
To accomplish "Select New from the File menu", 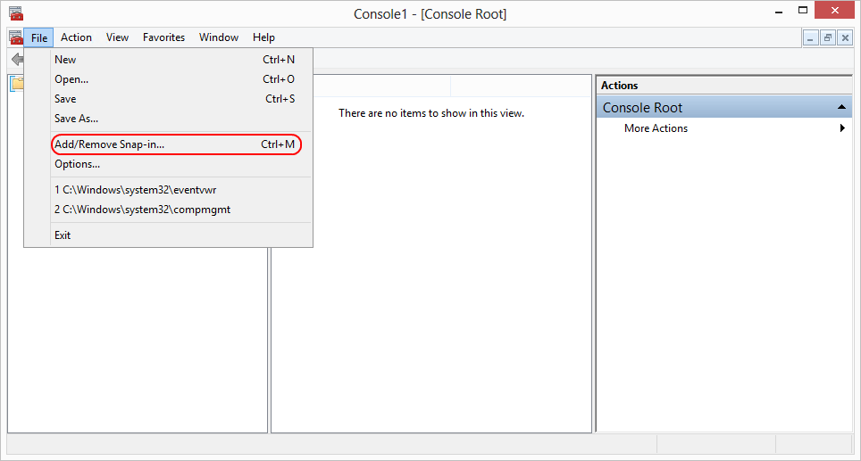I will tap(65, 60).
